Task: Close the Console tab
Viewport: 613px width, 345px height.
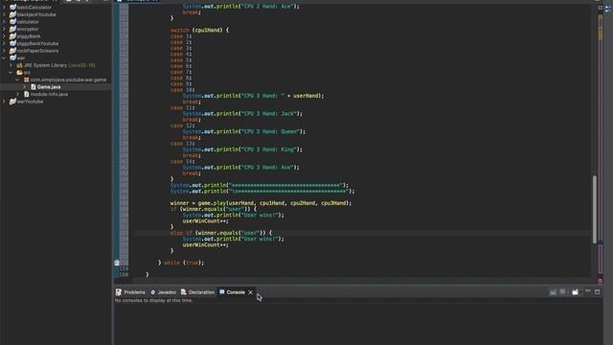Action: click(251, 292)
